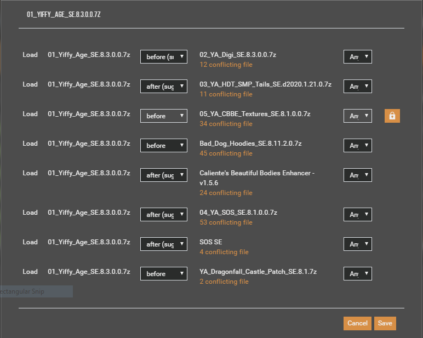The image size is (423, 338).
Task: Open the before dropdown for Bad_Dog_Hoodies
Action: pos(163,145)
